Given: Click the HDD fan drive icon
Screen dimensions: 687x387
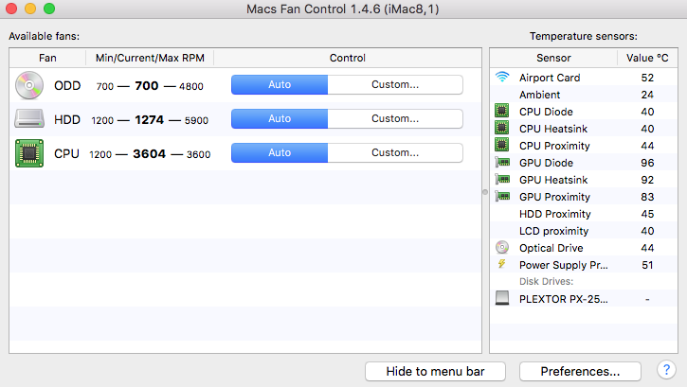Looking at the screenshot, I should (x=29, y=118).
